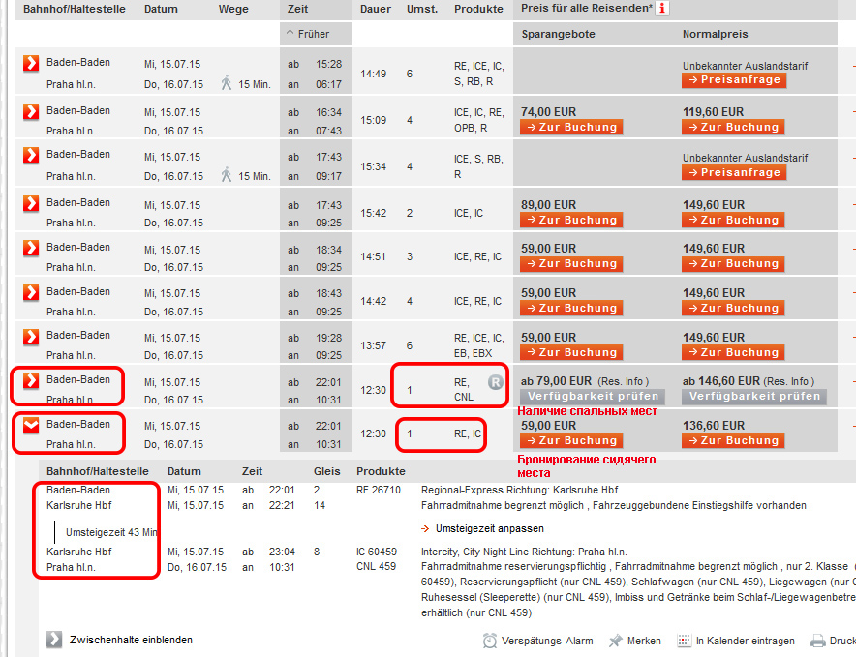The width and height of the screenshot is (856, 657).
Task: Expand details of the 16:34 connection
Action: click(31, 111)
